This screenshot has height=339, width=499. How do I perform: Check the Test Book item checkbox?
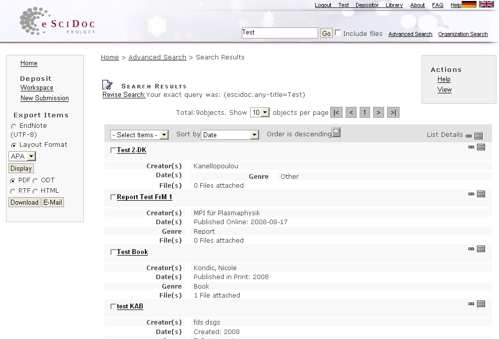coord(113,253)
